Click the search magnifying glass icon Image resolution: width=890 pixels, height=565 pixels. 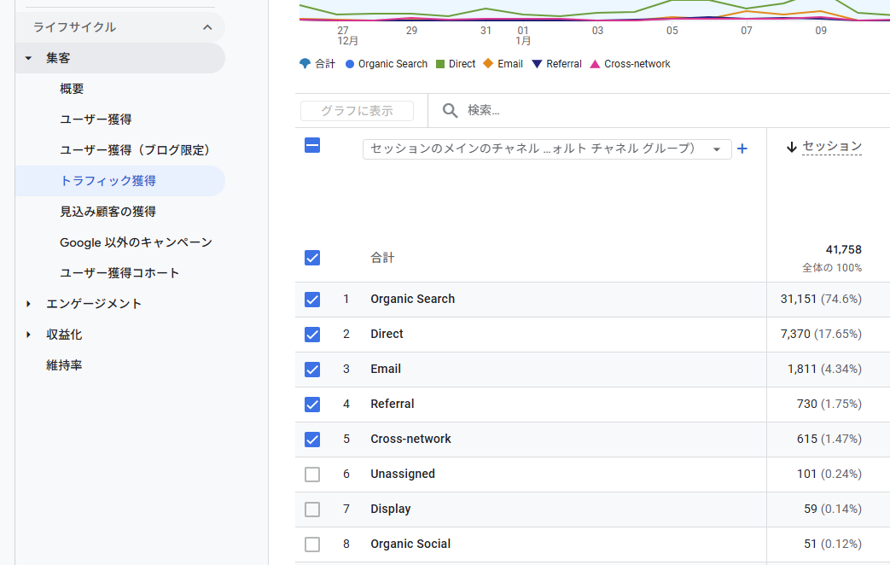point(450,110)
